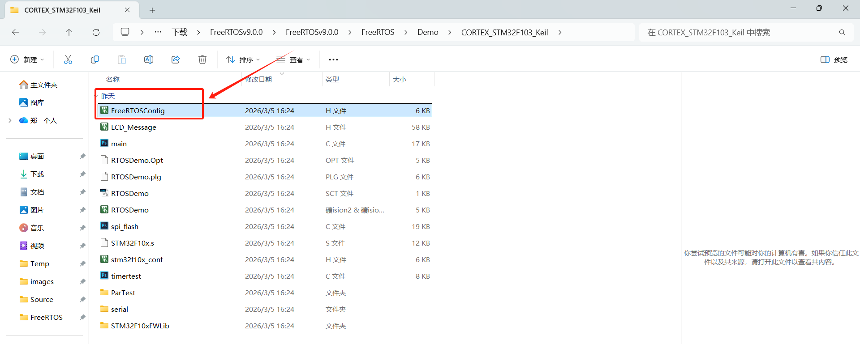
Task: Sort files by 修改日期 column
Action: 259,79
